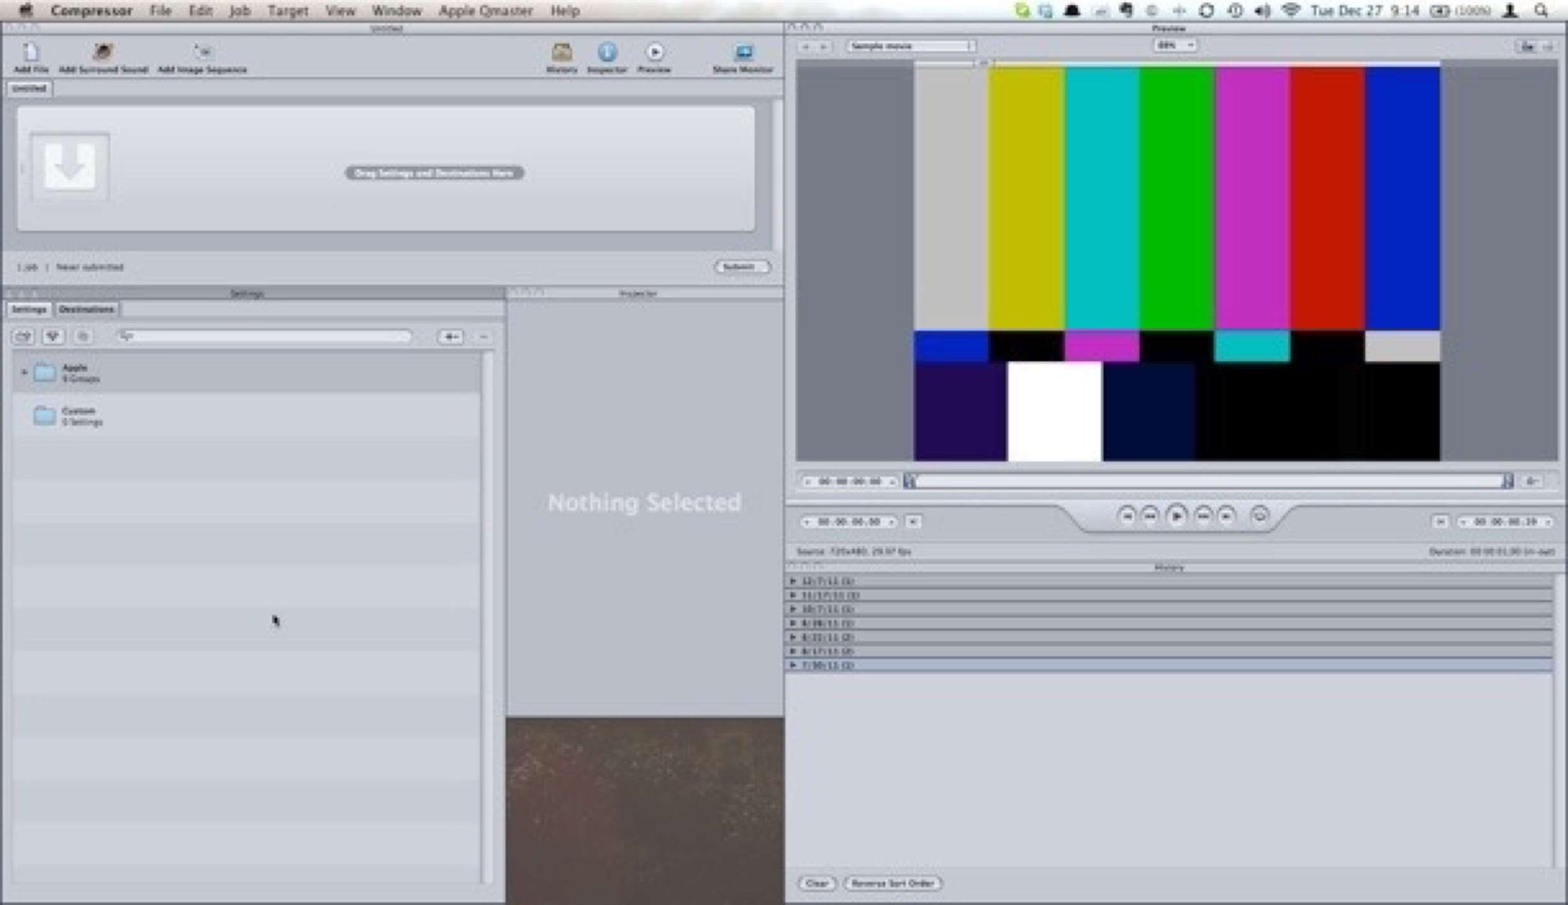Expand the 12/7/11 history entry
Image resolution: width=1568 pixels, height=905 pixels.
click(793, 581)
